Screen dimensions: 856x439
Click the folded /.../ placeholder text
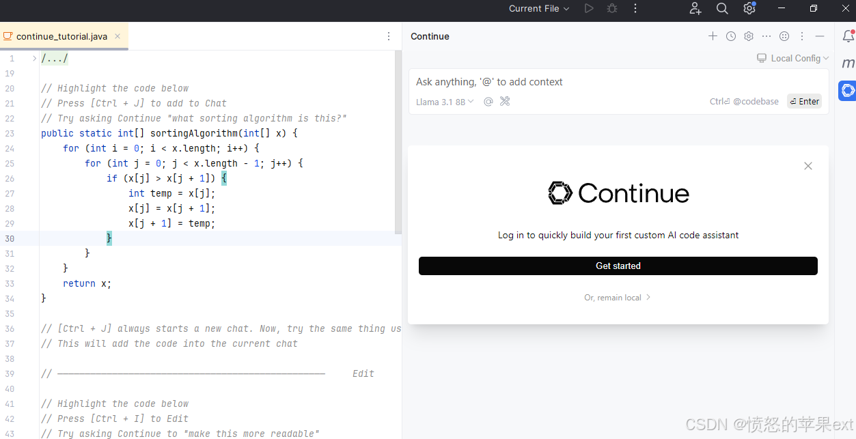[55, 59]
